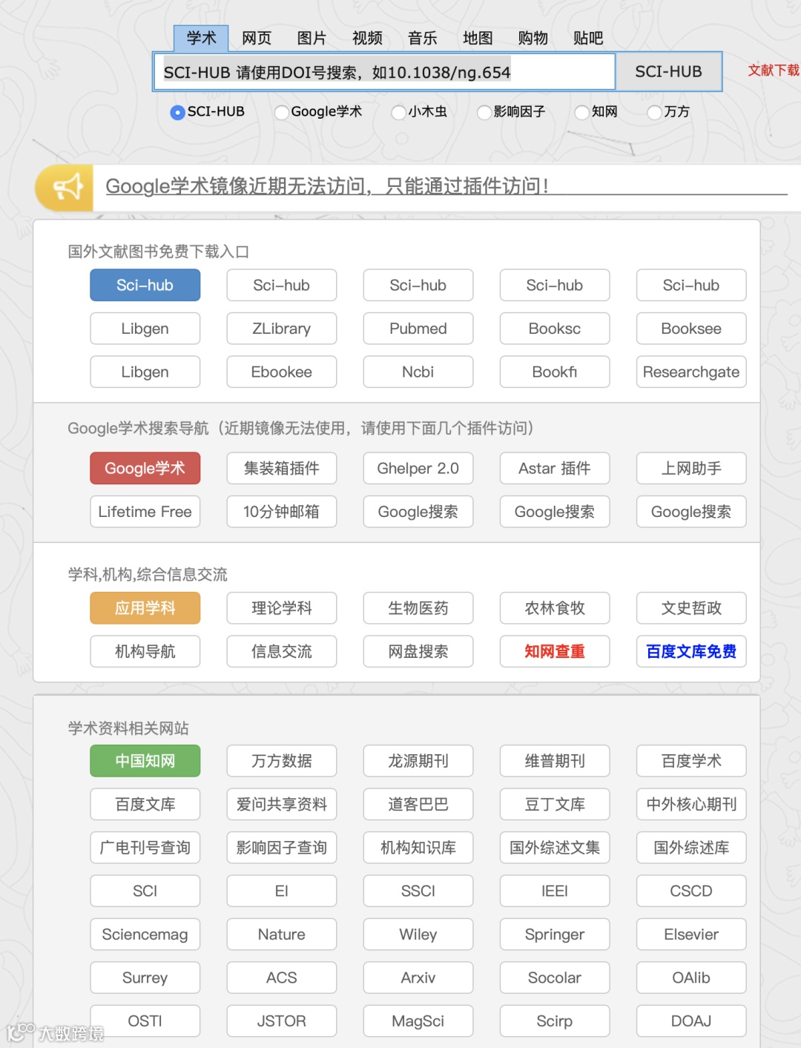Choose the 影响因子 radio option
This screenshot has width=801, height=1048.
(x=484, y=113)
